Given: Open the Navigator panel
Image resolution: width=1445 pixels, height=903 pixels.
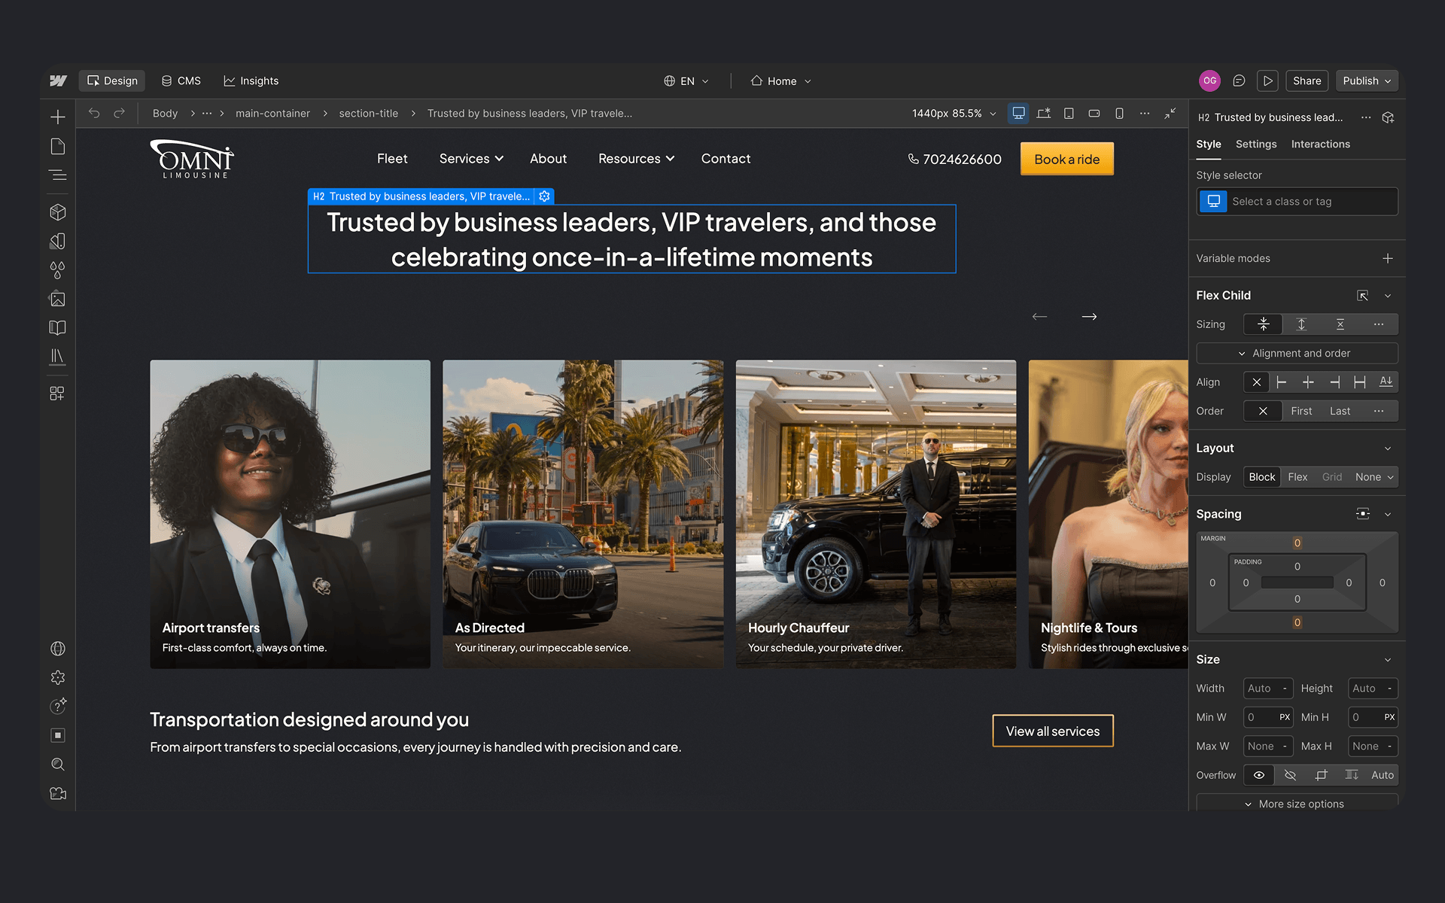Looking at the screenshot, I should click(x=58, y=175).
